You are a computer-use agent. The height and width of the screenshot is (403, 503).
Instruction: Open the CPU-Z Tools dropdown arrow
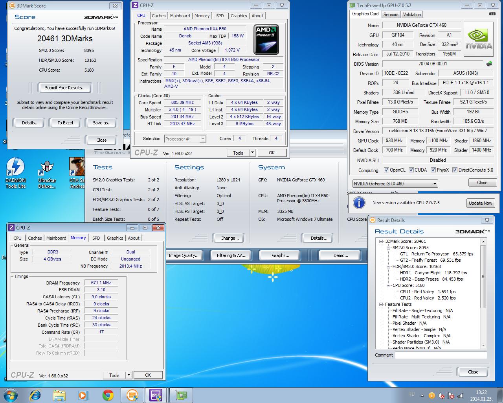[252, 153]
